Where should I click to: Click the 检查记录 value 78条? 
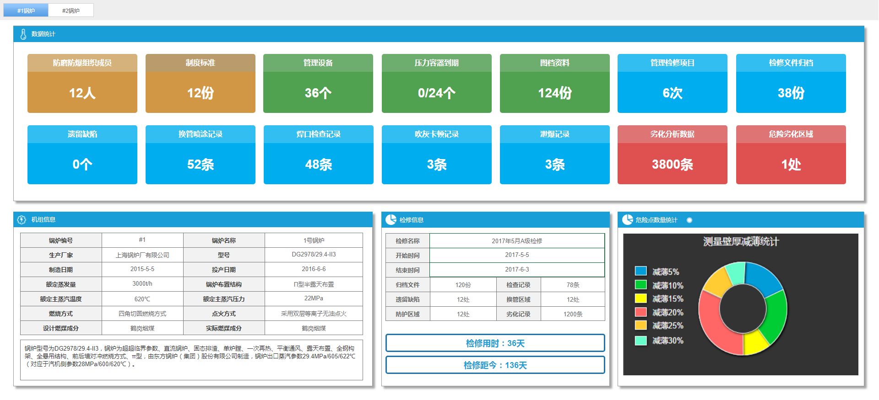coord(573,285)
